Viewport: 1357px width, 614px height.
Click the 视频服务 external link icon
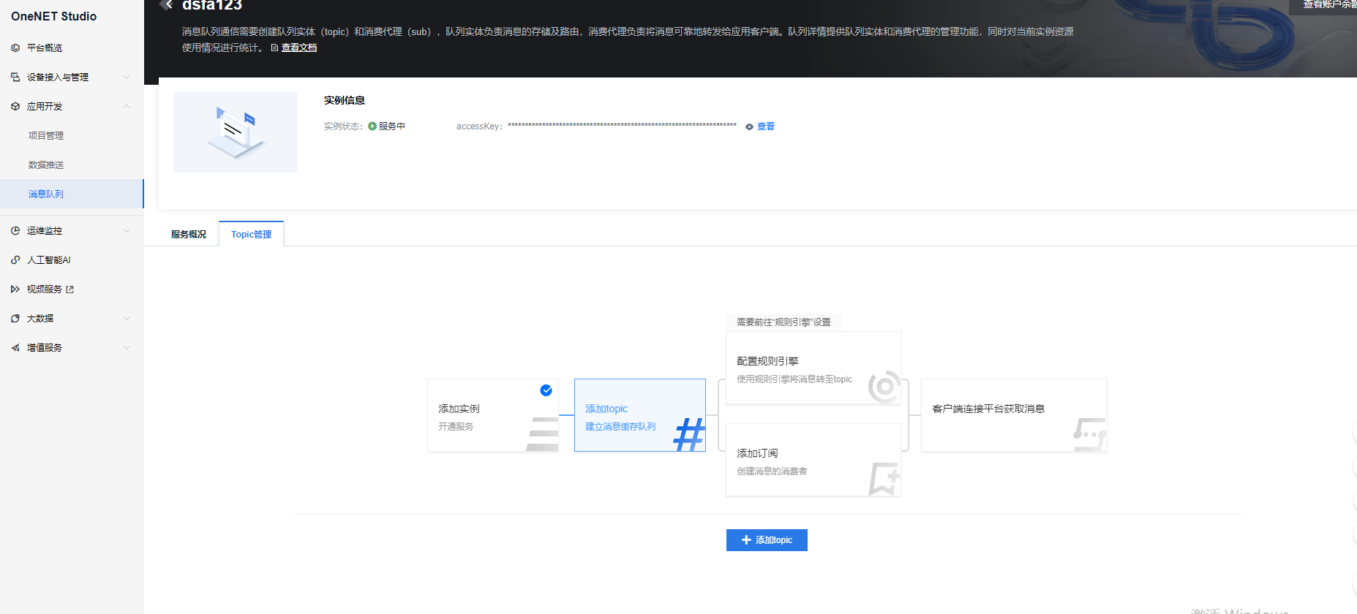click(x=70, y=289)
